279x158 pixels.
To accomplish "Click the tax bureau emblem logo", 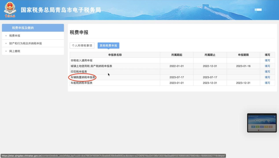I will pos(10,10).
